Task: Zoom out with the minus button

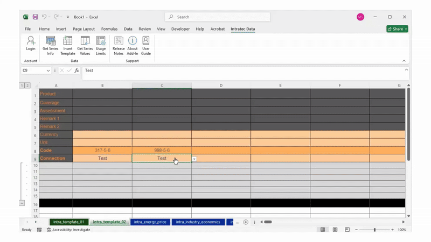Action: [356, 230]
